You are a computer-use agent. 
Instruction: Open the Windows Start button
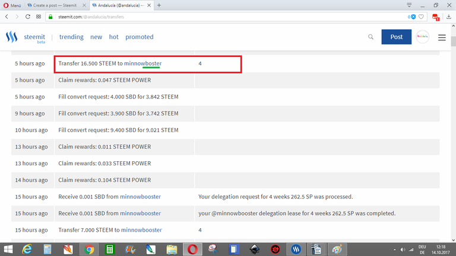[x=8, y=249]
